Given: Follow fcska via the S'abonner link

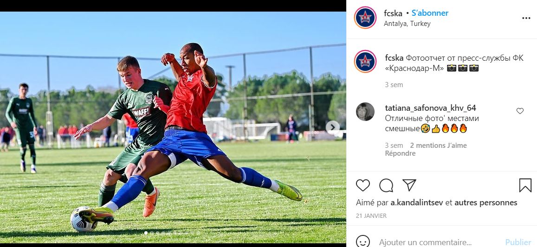Looking at the screenshot, I should 430,13.
